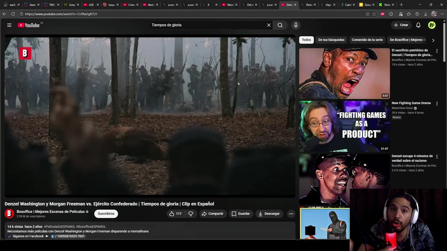Go back with browser back arrow
This screenshot has width=447, height=251.
click(5, 14)
